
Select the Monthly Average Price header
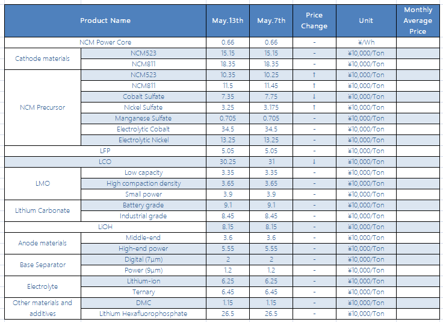tap(418, 21)
